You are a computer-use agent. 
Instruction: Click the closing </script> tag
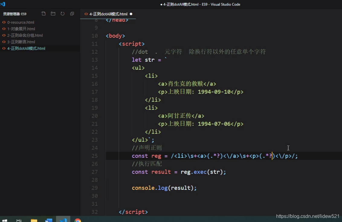[x=133, y=212]
